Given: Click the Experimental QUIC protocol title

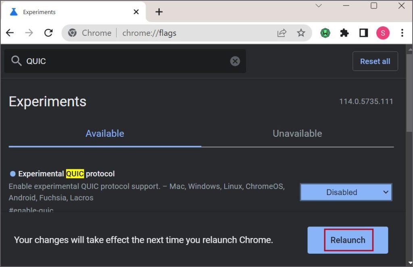Looking at the screenshot, I should (x=67, y=174).
